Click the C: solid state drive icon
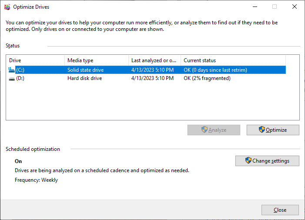The height and width of the screenshot is (220, 305). (11, 70)
